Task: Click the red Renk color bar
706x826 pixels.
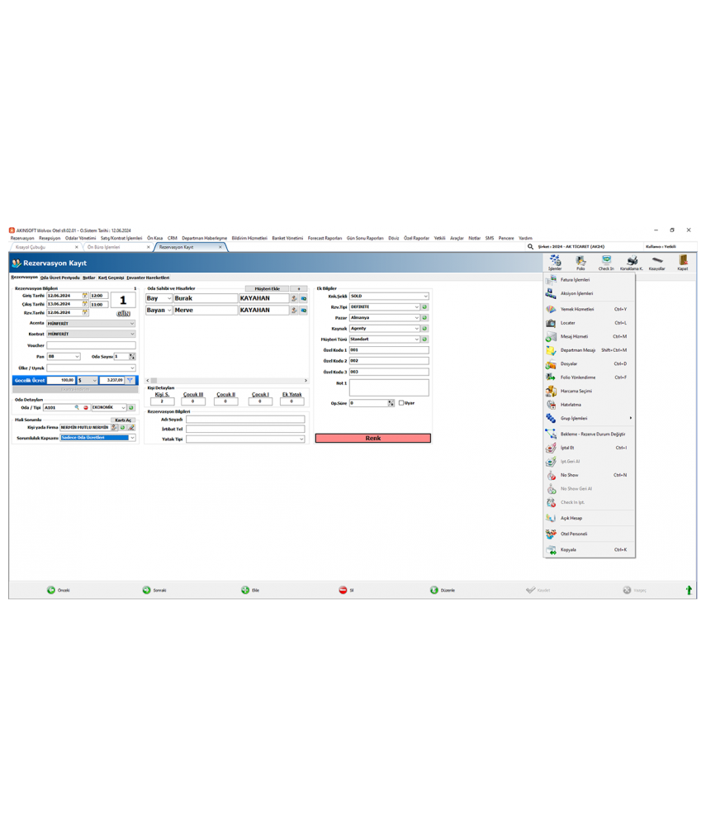Action: (x=372, y=439)
